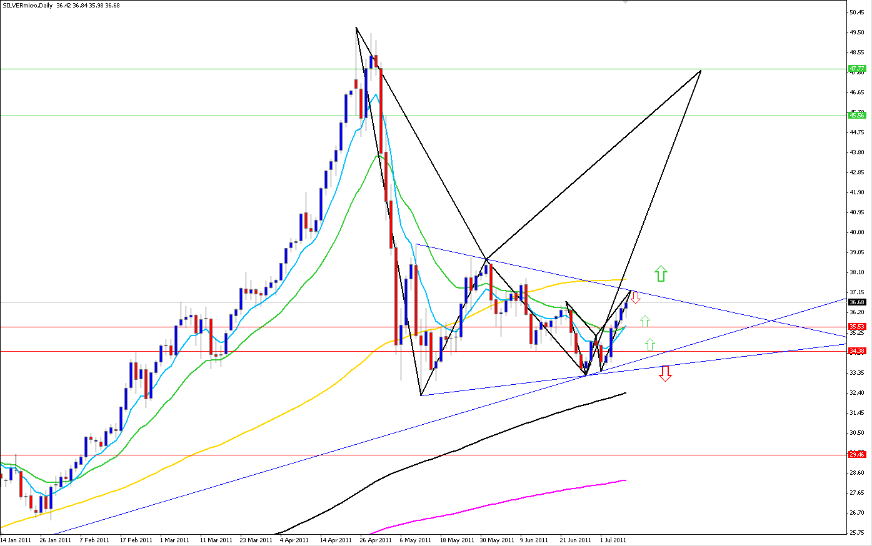Image resolution: width=872 pixels, height=546 pixels.
Task: Click the 30 May 2011 date label
Action: (x=496, y=540)
